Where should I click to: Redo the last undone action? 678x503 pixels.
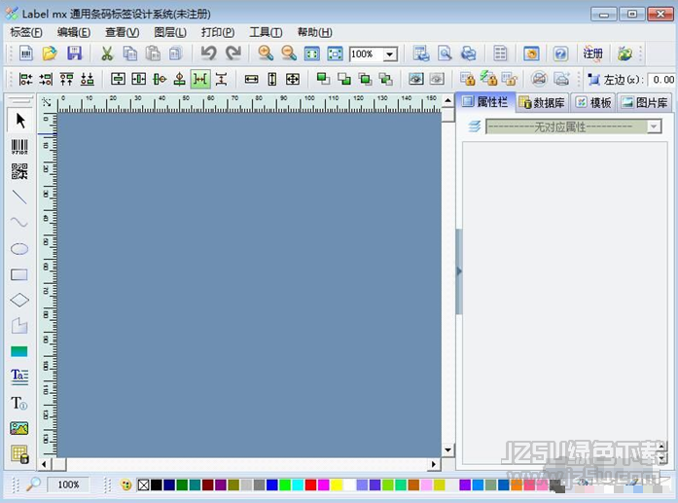click(x=233, y=54)
